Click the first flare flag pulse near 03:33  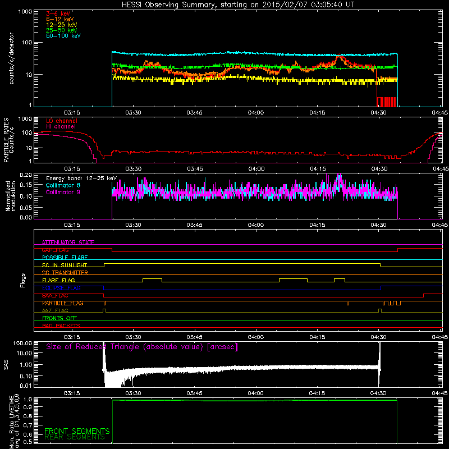(152, 280)
